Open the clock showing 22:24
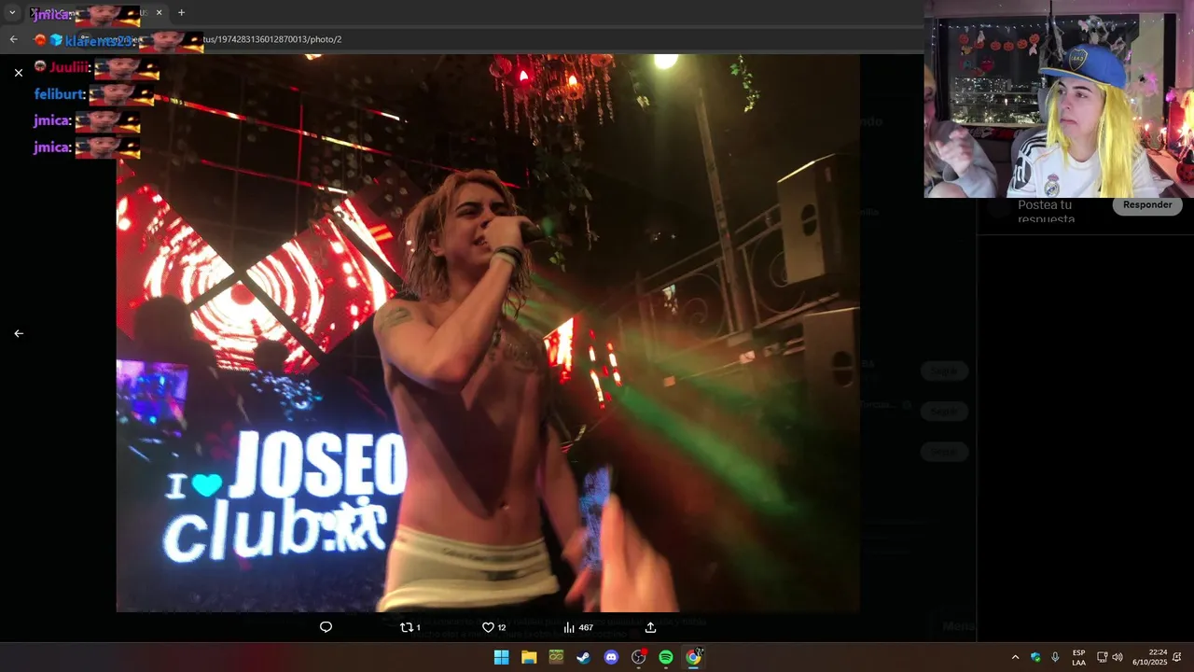This screenshot has height=672, width=1194. point(1149,657)
